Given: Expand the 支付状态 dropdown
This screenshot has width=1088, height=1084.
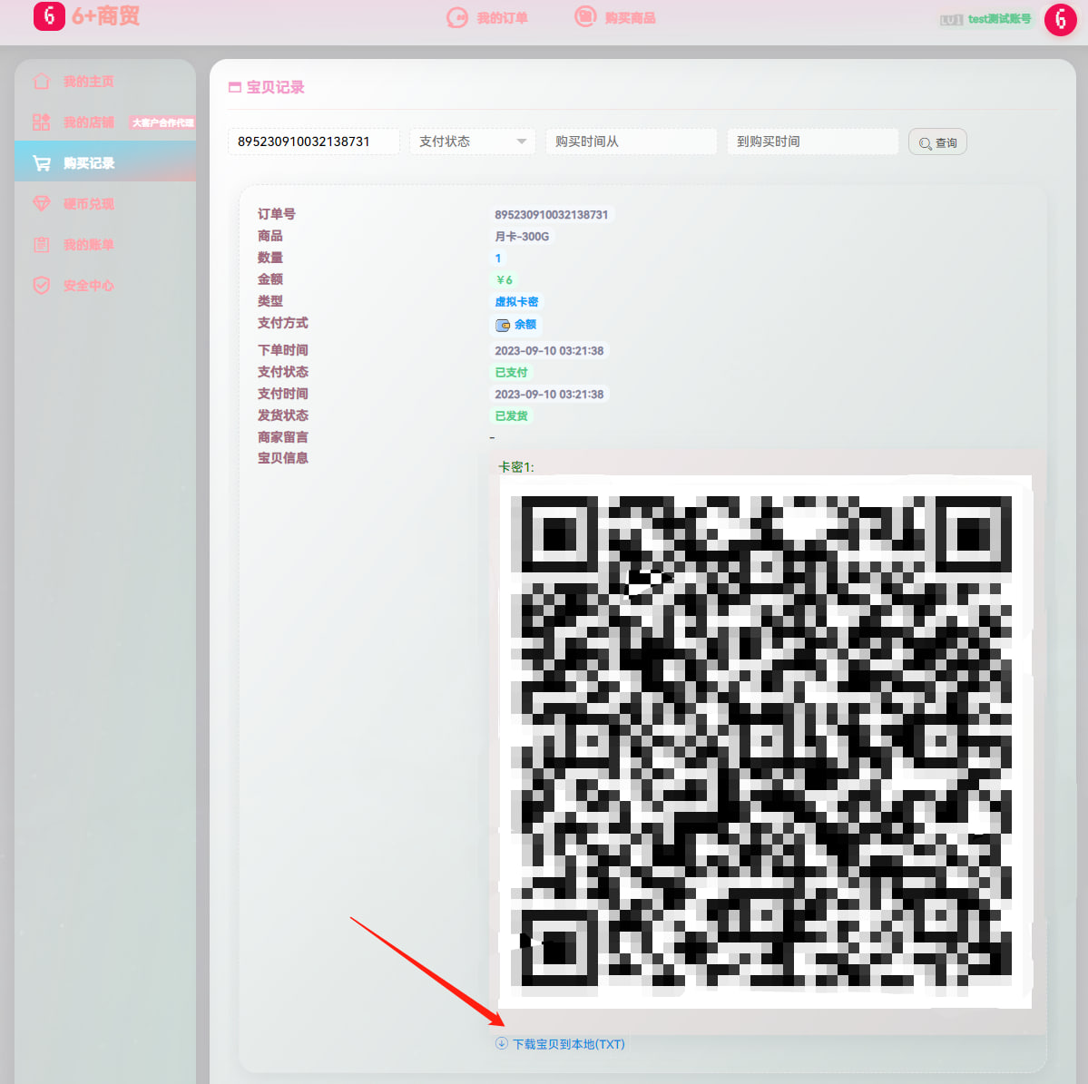Looking at the screenshot, I should 472,142.
